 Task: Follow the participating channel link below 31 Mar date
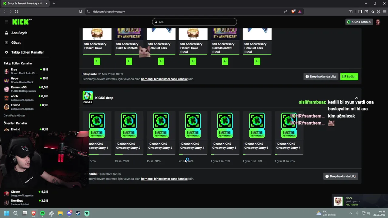164,79
